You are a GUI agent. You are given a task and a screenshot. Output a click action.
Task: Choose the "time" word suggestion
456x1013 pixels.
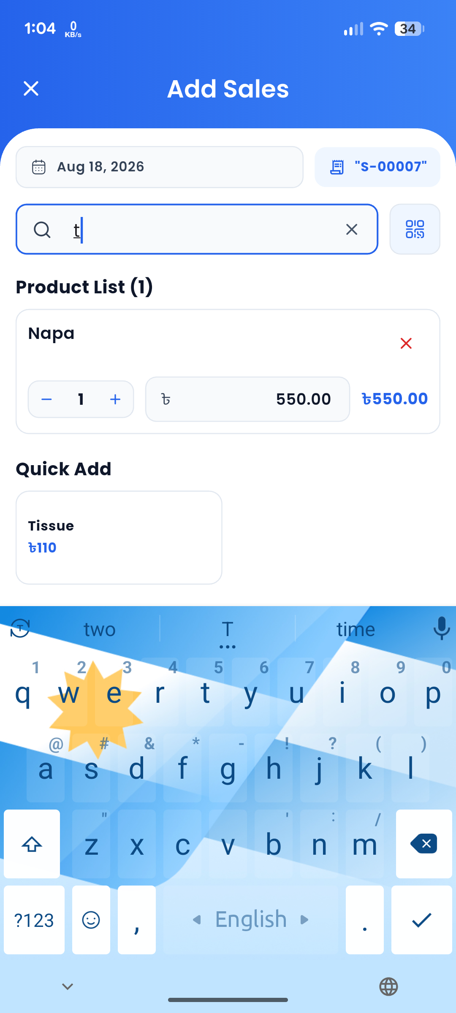(356, 629)
